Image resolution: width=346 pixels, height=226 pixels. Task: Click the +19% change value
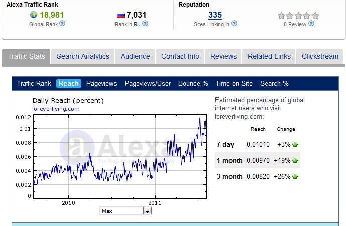[x=282, y=160]
